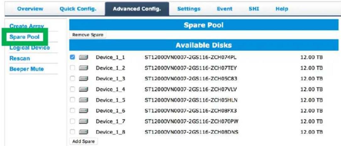Image resolution: width=341 pixels, height=146 pixels.
Task: Click the Add Spare button
Action: 84,141
